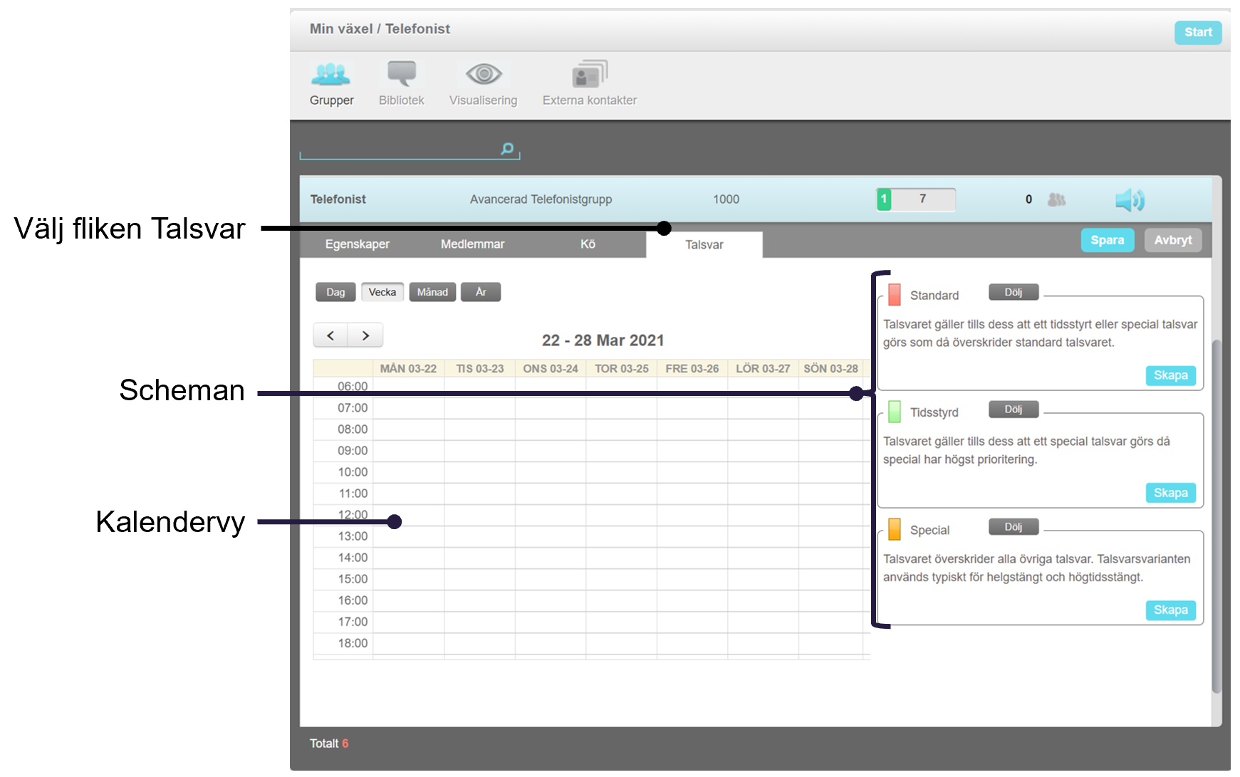
Task: Click the orange Special color swatch
Action: [x=895, y=529]
